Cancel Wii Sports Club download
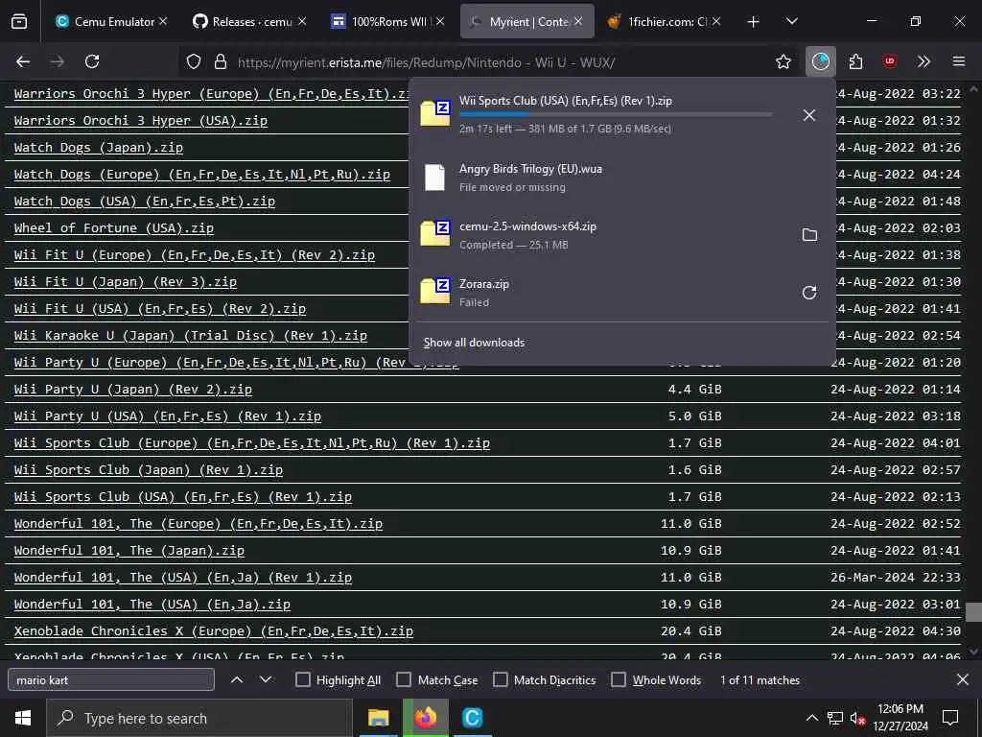982x737 pixels. pyautogui.click(x=809, y=115)
